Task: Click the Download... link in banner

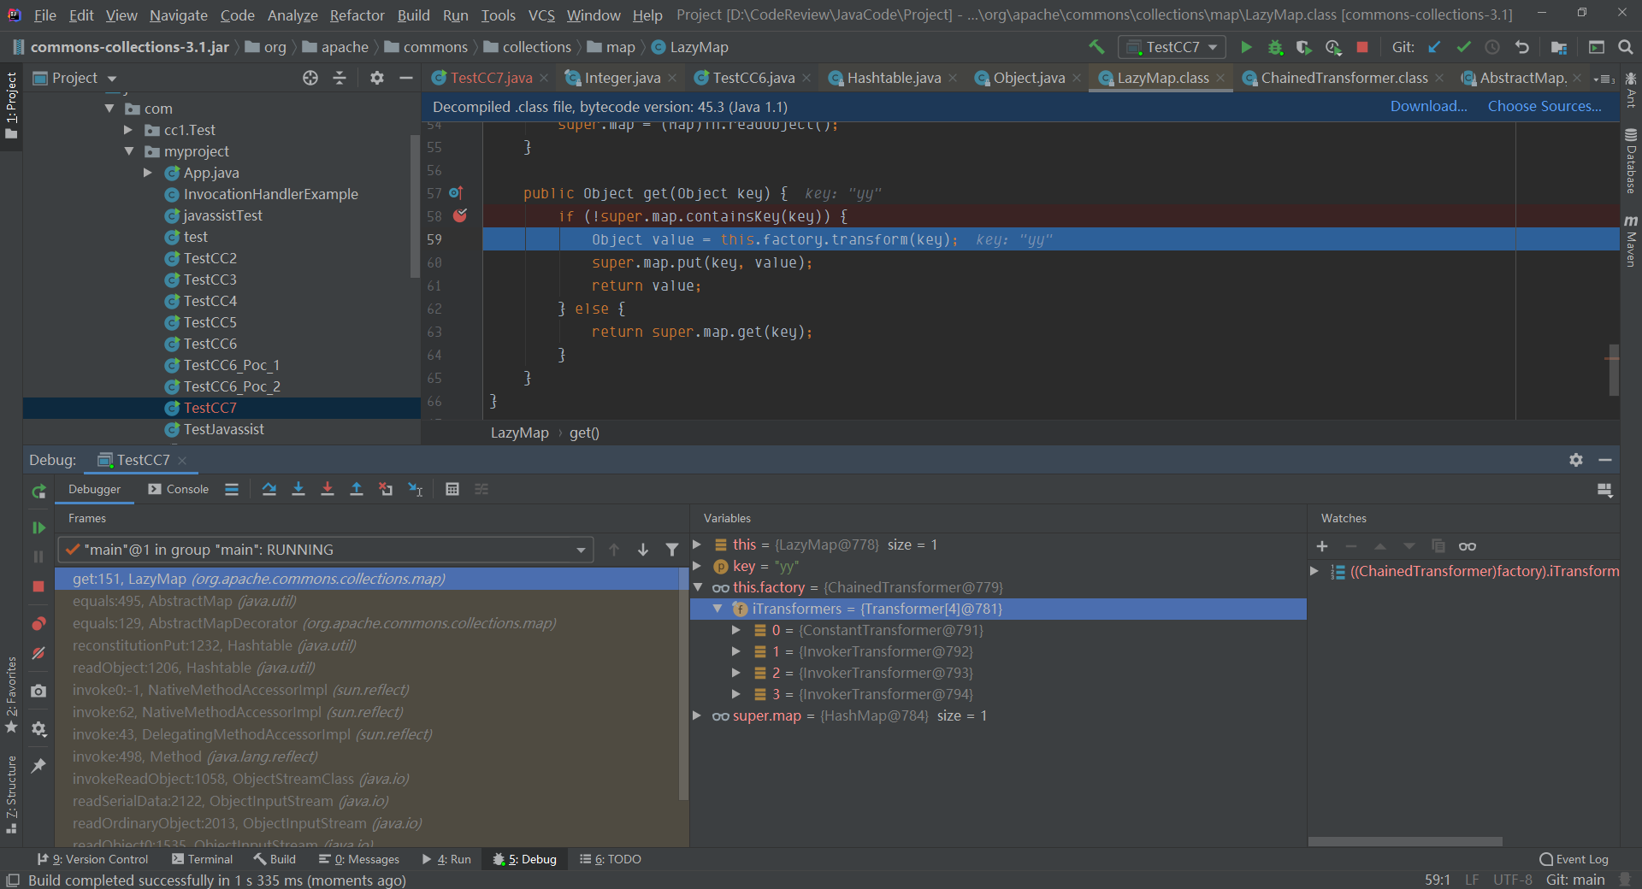Action: [x=1428, y=106]
